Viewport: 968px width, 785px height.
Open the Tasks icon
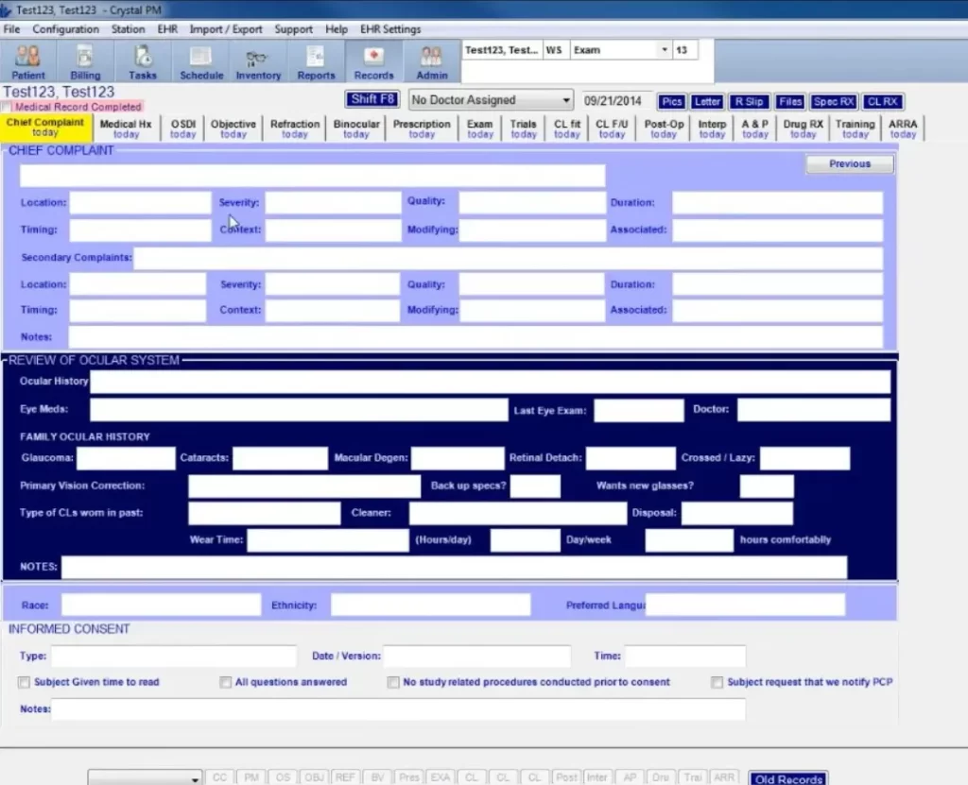pos(142,60)
